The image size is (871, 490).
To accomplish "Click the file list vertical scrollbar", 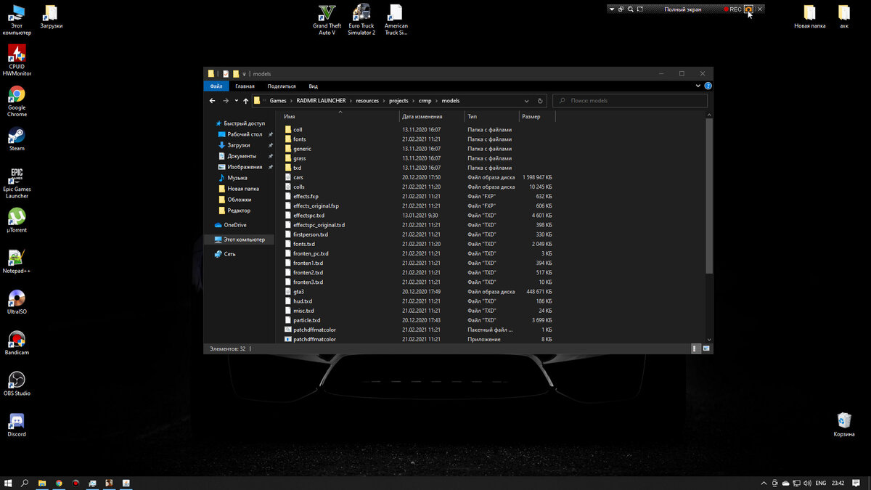I will click(709, 196).
